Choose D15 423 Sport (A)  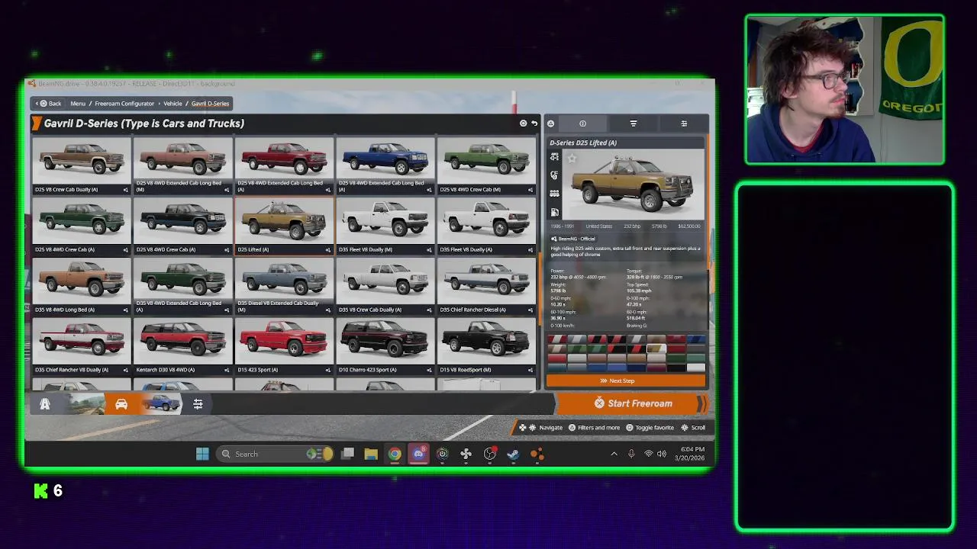[284, 346]
